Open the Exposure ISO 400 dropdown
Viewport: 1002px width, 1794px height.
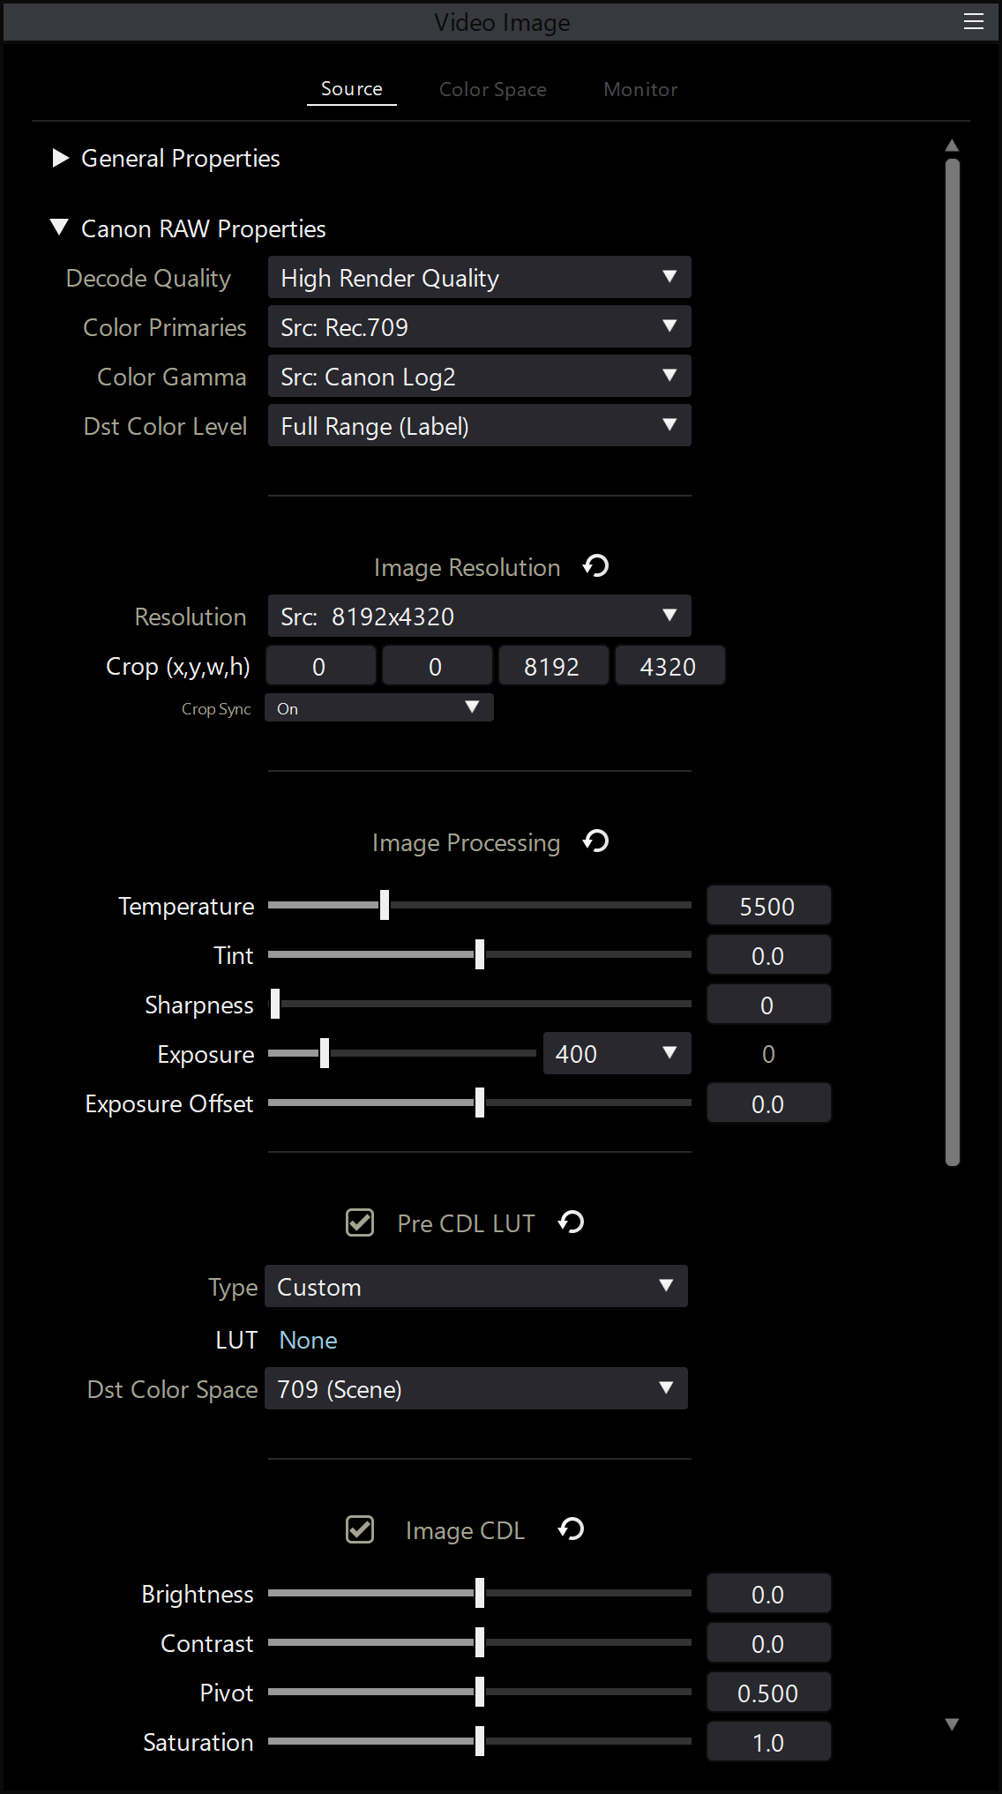(x=617, y=1054)
